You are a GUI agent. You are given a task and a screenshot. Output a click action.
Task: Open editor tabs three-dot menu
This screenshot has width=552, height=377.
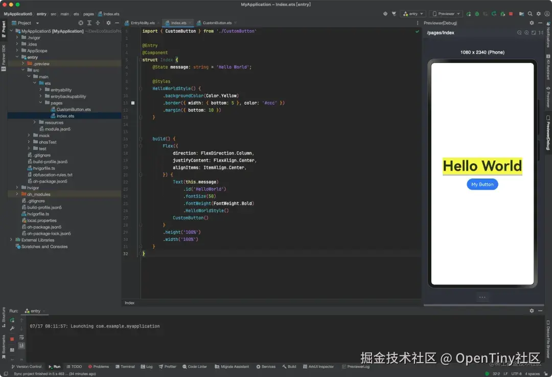[418, 23]
